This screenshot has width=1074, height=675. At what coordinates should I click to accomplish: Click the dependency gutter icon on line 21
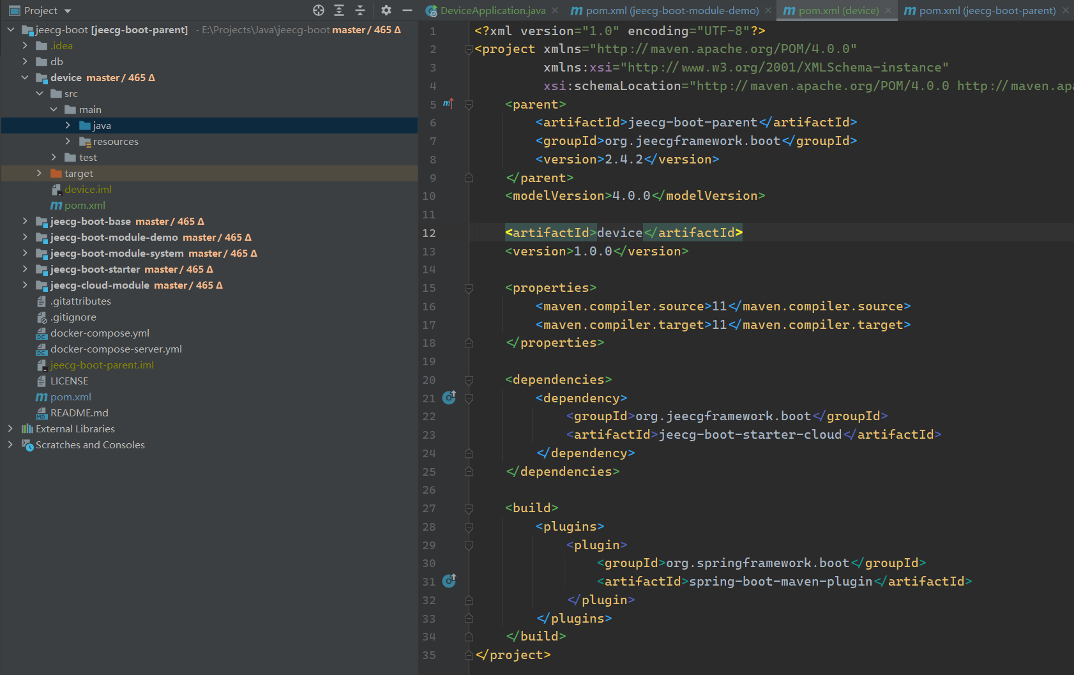(450, 397)
